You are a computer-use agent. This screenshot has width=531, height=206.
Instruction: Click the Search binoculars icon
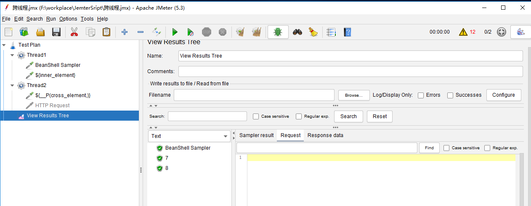tap(297, 32)
